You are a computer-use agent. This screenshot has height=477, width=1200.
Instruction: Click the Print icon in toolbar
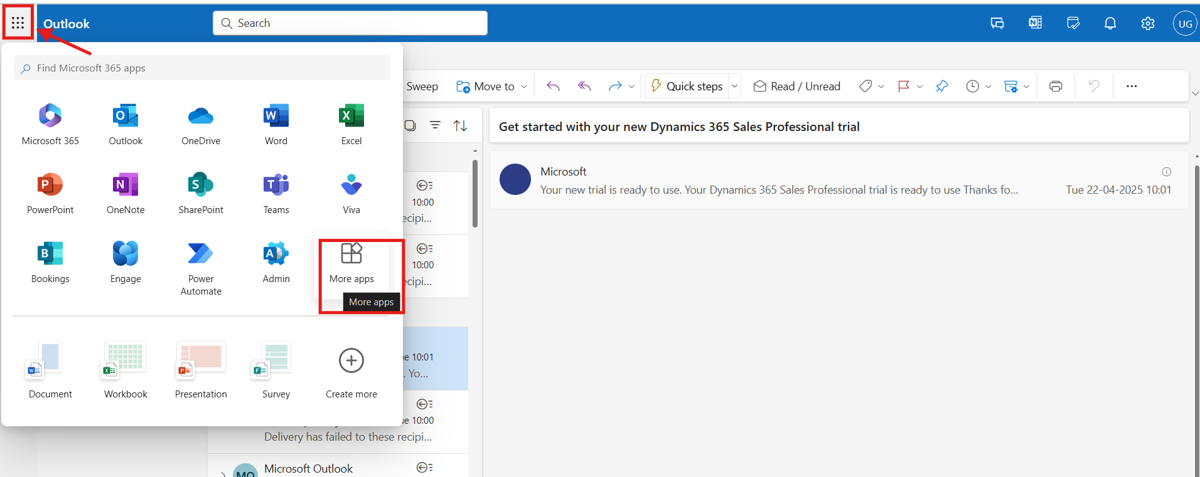1056,86
